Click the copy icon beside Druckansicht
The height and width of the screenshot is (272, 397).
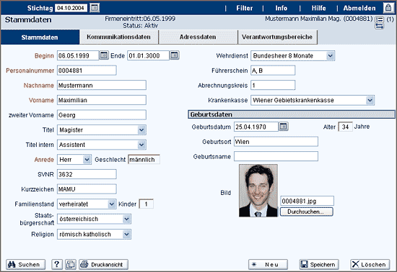71,264
